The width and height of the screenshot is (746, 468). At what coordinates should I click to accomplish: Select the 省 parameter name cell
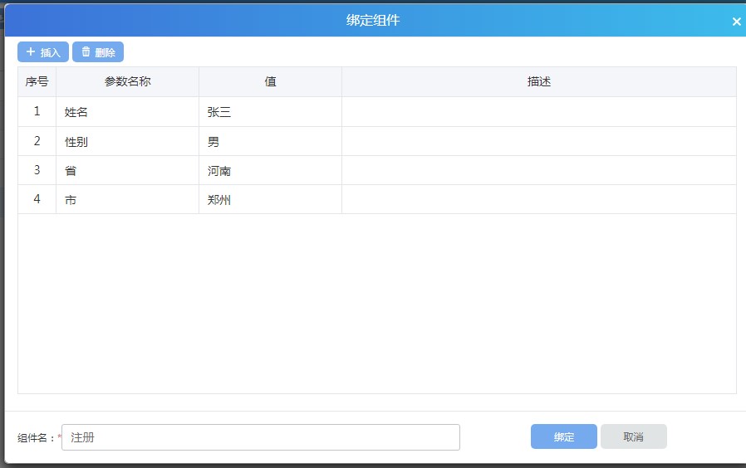[x=127, y=171]
